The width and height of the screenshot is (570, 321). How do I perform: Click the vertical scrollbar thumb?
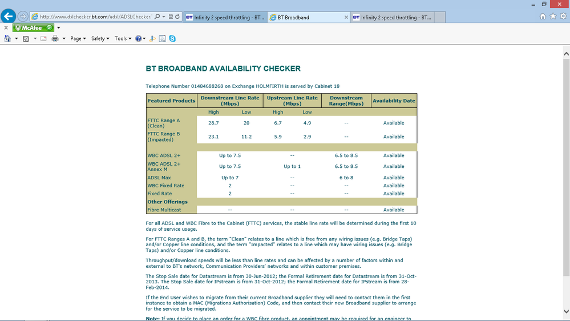pyautogui.click(x=567, y=167)
